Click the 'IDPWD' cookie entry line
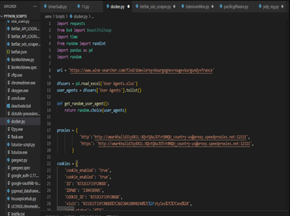The height and width of the screenshot is (216, 290). (84, 190)
